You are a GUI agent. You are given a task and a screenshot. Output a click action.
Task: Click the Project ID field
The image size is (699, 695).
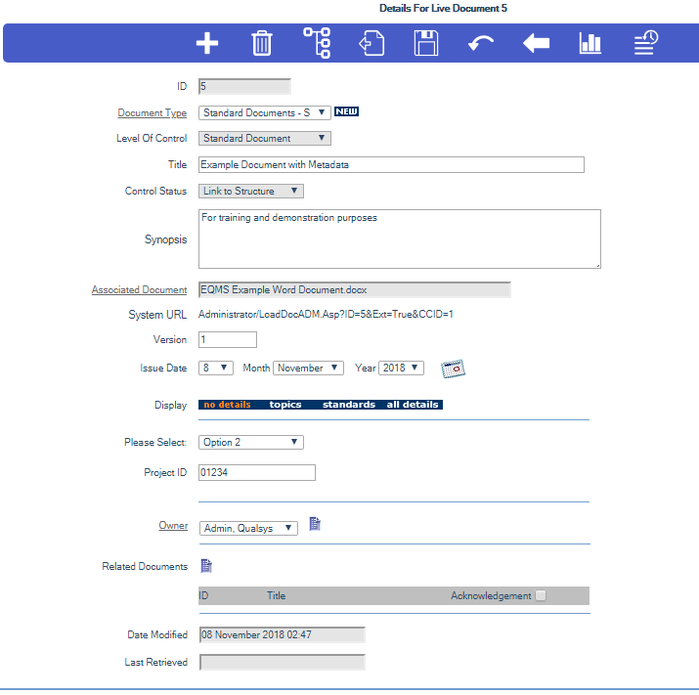pos(257,472)
